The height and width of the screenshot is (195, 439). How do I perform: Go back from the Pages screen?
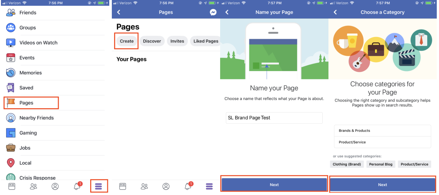[119, 12]
